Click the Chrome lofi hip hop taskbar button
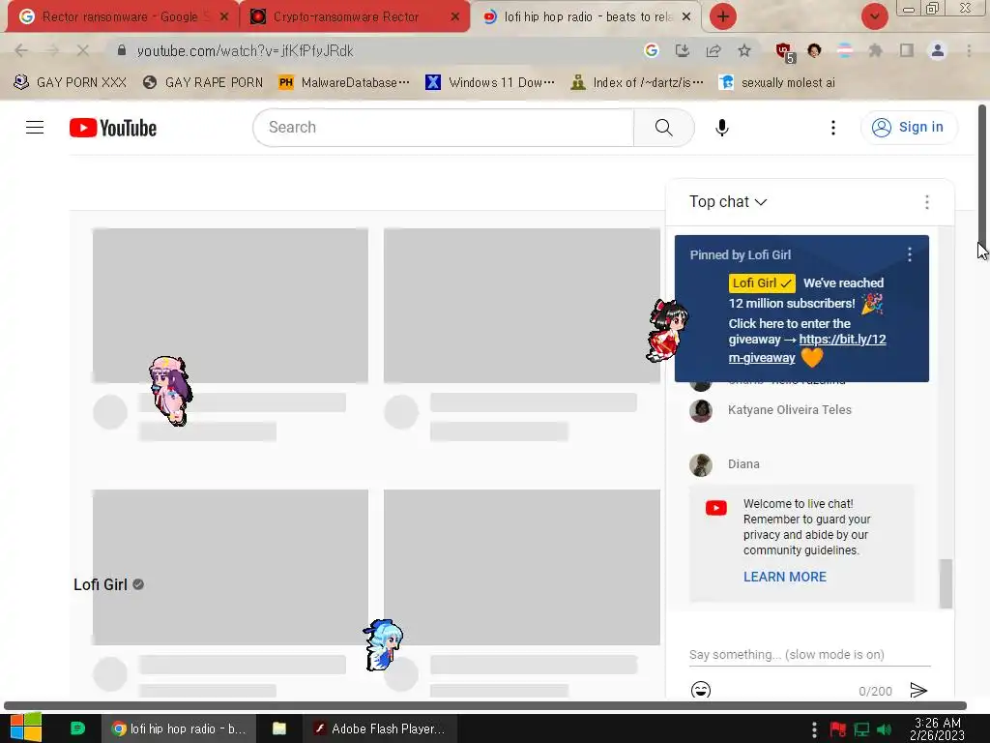 pos(179,728)
